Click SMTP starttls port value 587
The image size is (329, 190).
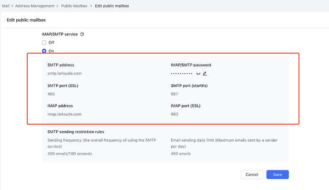[175, 94]
